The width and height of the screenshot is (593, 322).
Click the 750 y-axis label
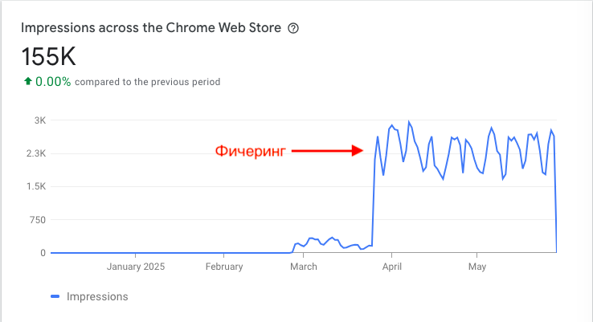coord(37,219)
